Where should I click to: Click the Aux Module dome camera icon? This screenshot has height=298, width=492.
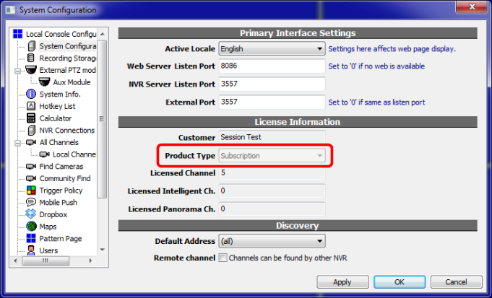tap(45, 82)
